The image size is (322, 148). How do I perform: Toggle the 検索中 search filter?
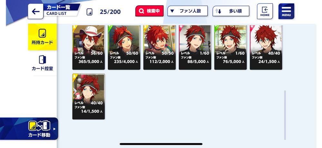[149, 11]
